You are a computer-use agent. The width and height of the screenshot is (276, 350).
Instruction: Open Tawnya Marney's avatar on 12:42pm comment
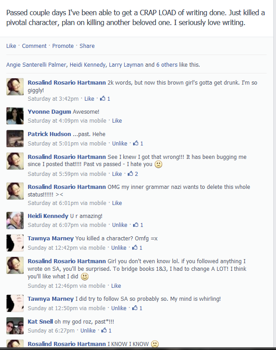coord(15,243)
